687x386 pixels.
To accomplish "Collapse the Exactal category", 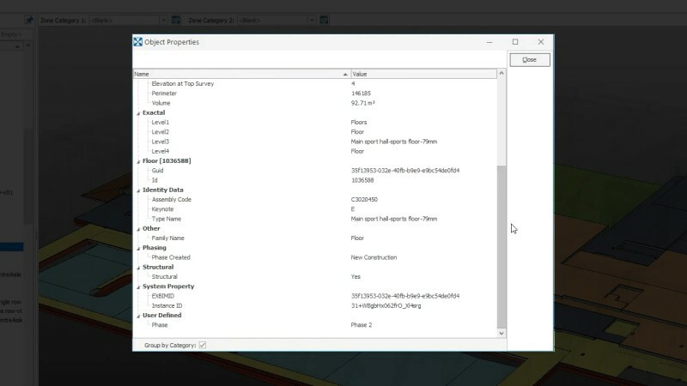I will pyautogui.click(x=137, y=112).
